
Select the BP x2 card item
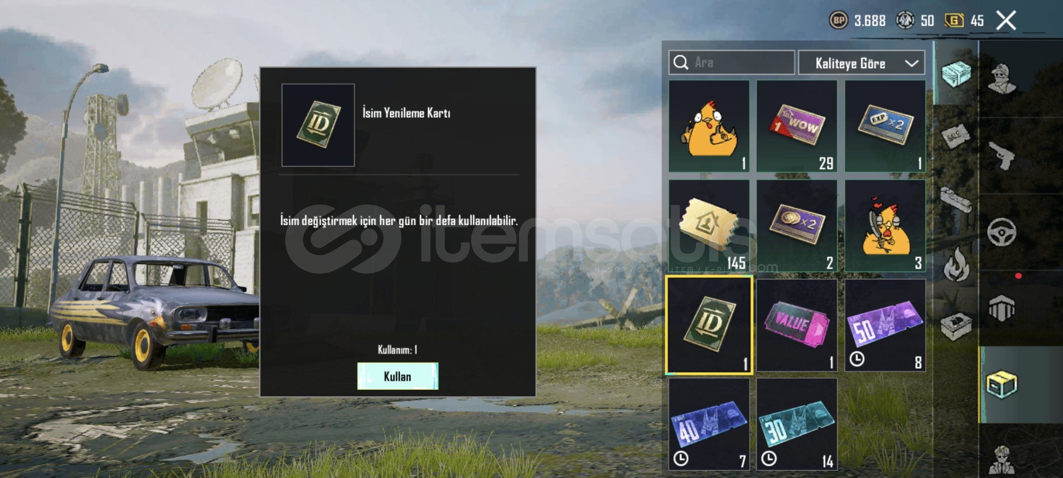797,226
